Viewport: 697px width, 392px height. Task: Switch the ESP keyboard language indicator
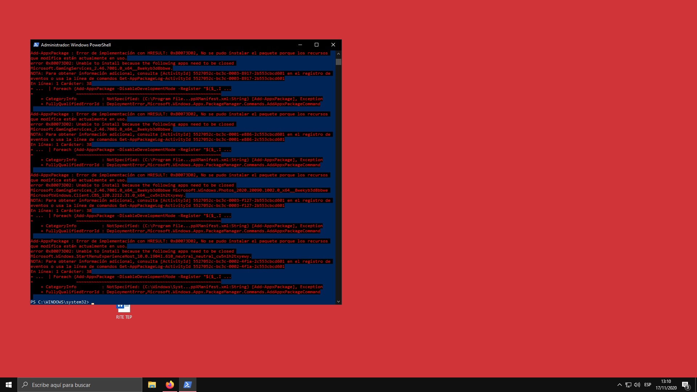648,385
